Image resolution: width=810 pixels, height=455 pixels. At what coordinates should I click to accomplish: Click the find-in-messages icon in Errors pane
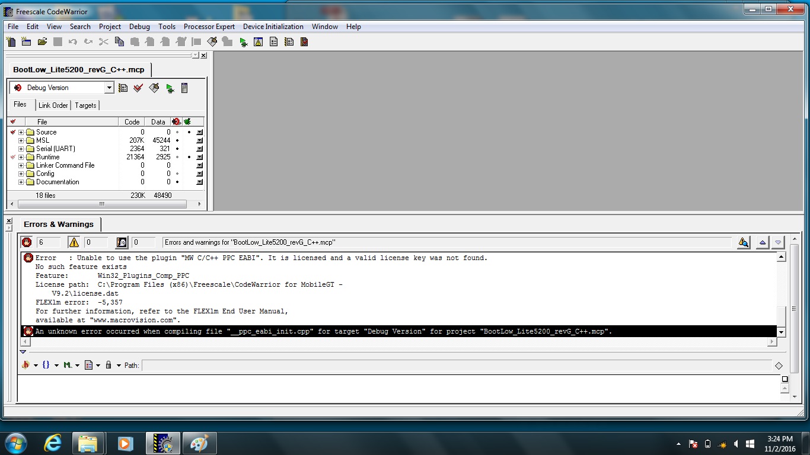tap(744, 242)
